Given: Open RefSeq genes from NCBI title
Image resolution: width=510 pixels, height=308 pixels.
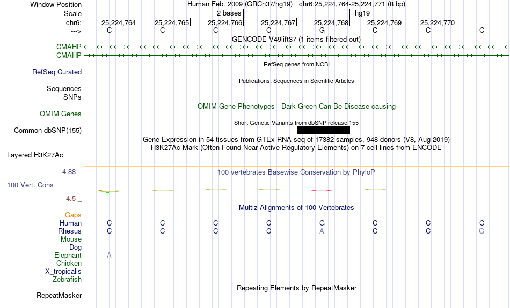Looking at the screenshot, I should tap(296, 64).
